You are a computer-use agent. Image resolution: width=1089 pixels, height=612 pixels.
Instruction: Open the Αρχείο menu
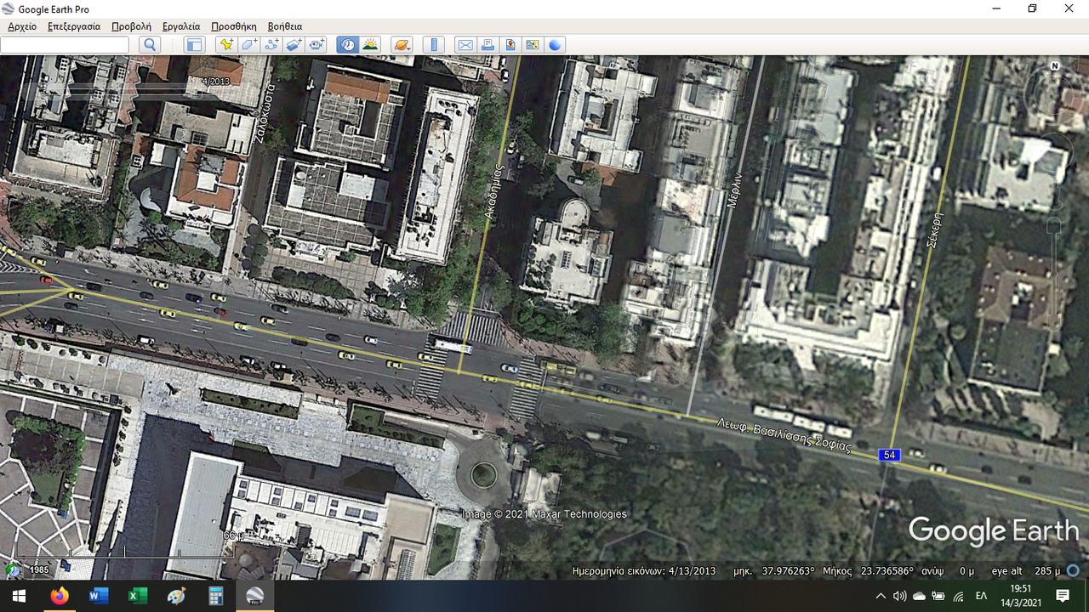click(x=22, y=26)
